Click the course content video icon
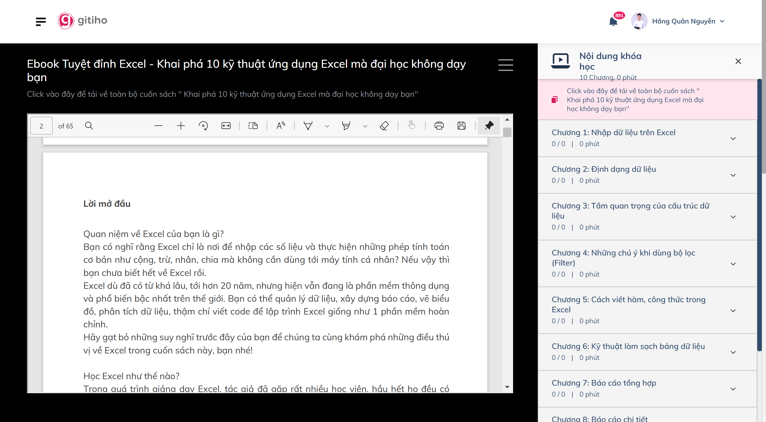The image size is (766, 422). tap(560, 61)
